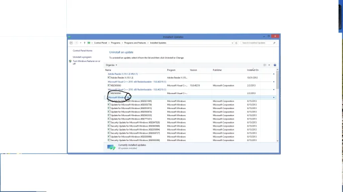This screenshot has width=343, height=192.
Task: Select Security Update for Microsoft Windows (KB2830290)
Action: click(x=135, y=140)
